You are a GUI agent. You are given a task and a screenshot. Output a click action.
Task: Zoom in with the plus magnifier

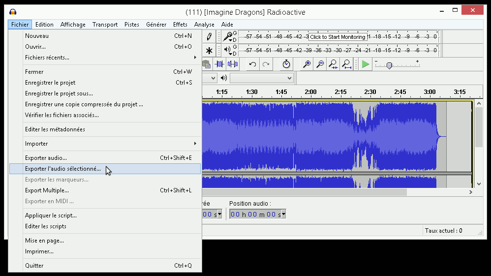pos(307,64)
